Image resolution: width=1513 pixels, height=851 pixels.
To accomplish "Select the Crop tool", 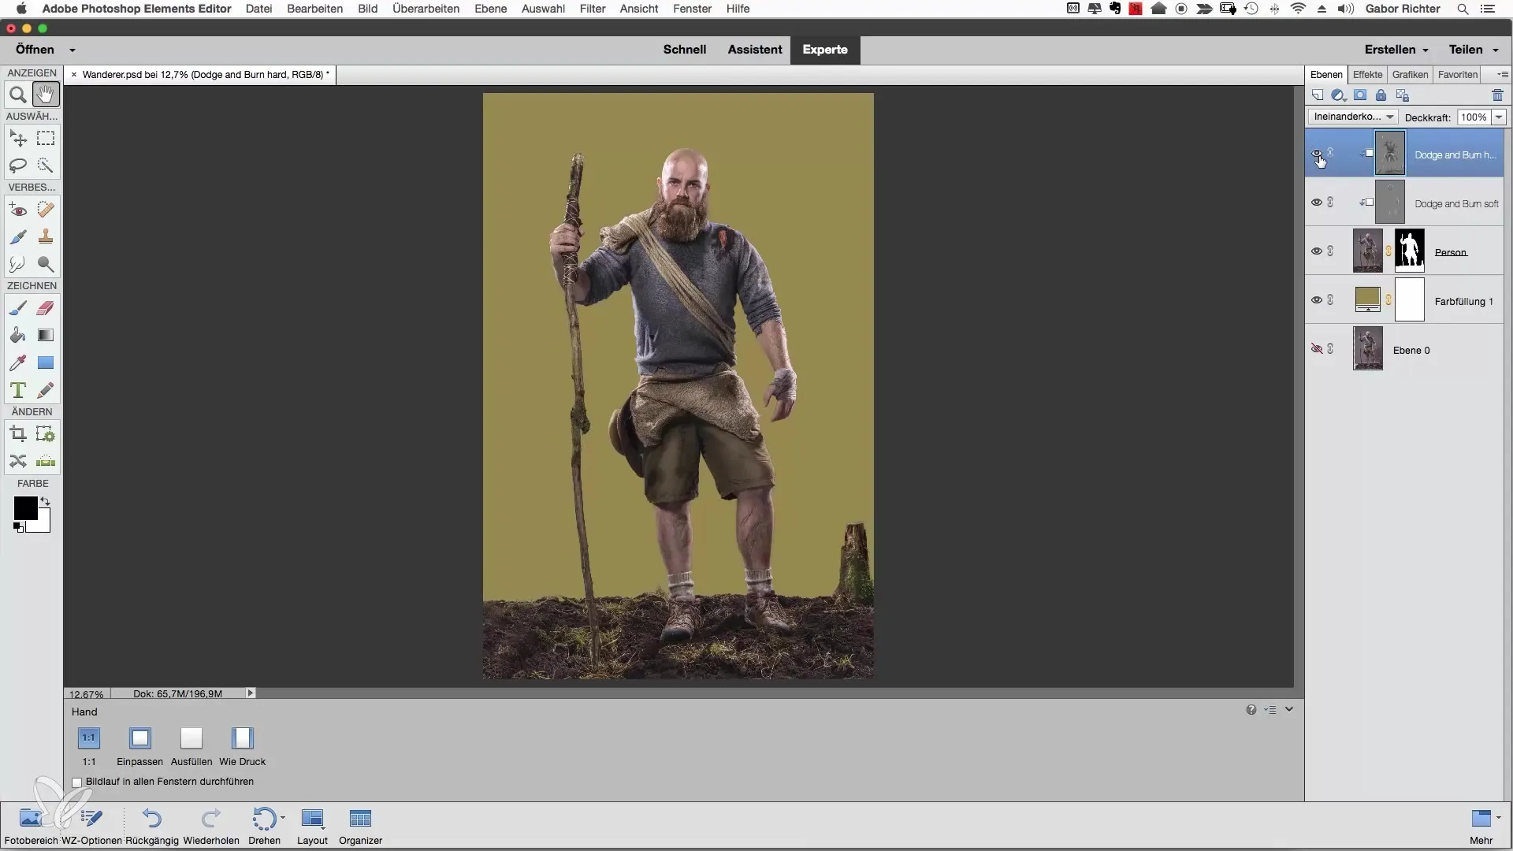I will (17, 434).
